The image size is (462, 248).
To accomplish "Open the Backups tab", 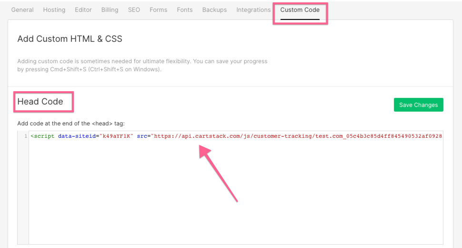I will tap(214, 10).
